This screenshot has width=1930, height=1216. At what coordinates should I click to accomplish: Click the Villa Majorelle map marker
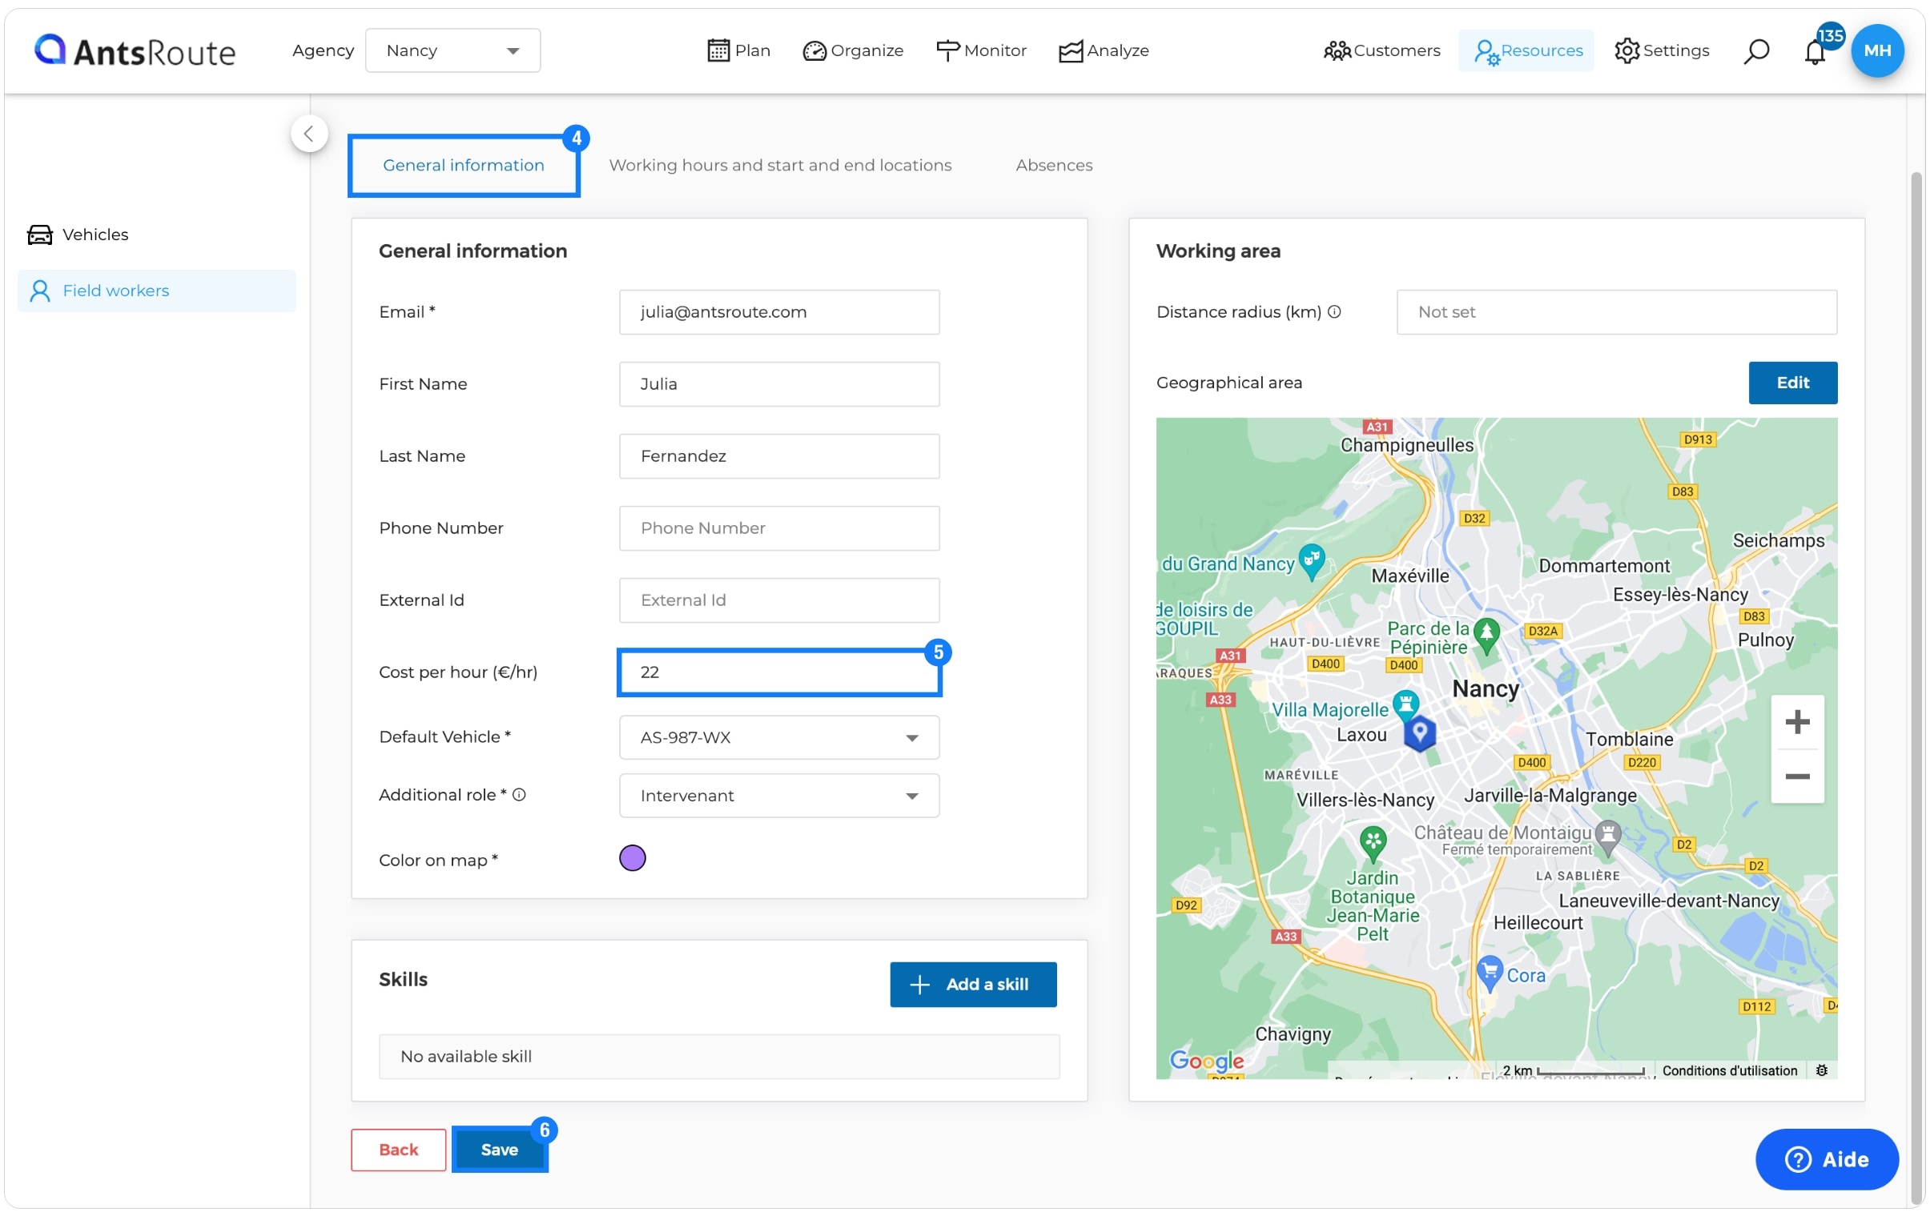point(1405,706)
